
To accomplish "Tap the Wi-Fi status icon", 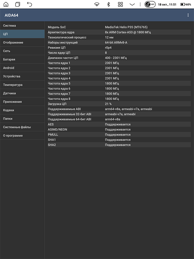I will [97, 4].
